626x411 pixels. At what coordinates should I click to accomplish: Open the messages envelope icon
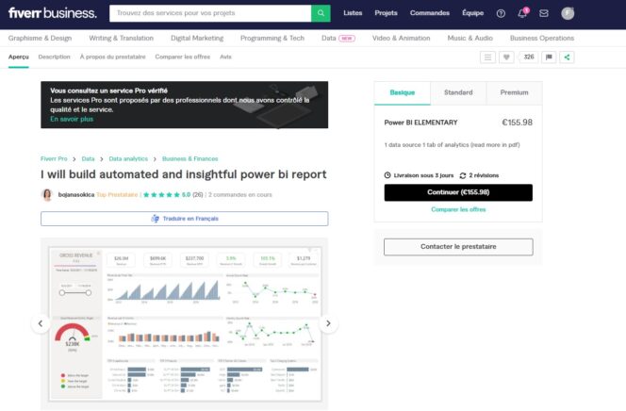click(544, 13)
